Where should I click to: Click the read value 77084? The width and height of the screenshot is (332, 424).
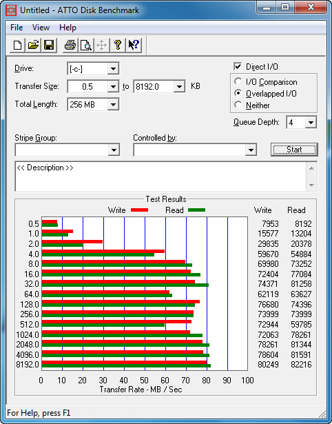click(301, 274)
